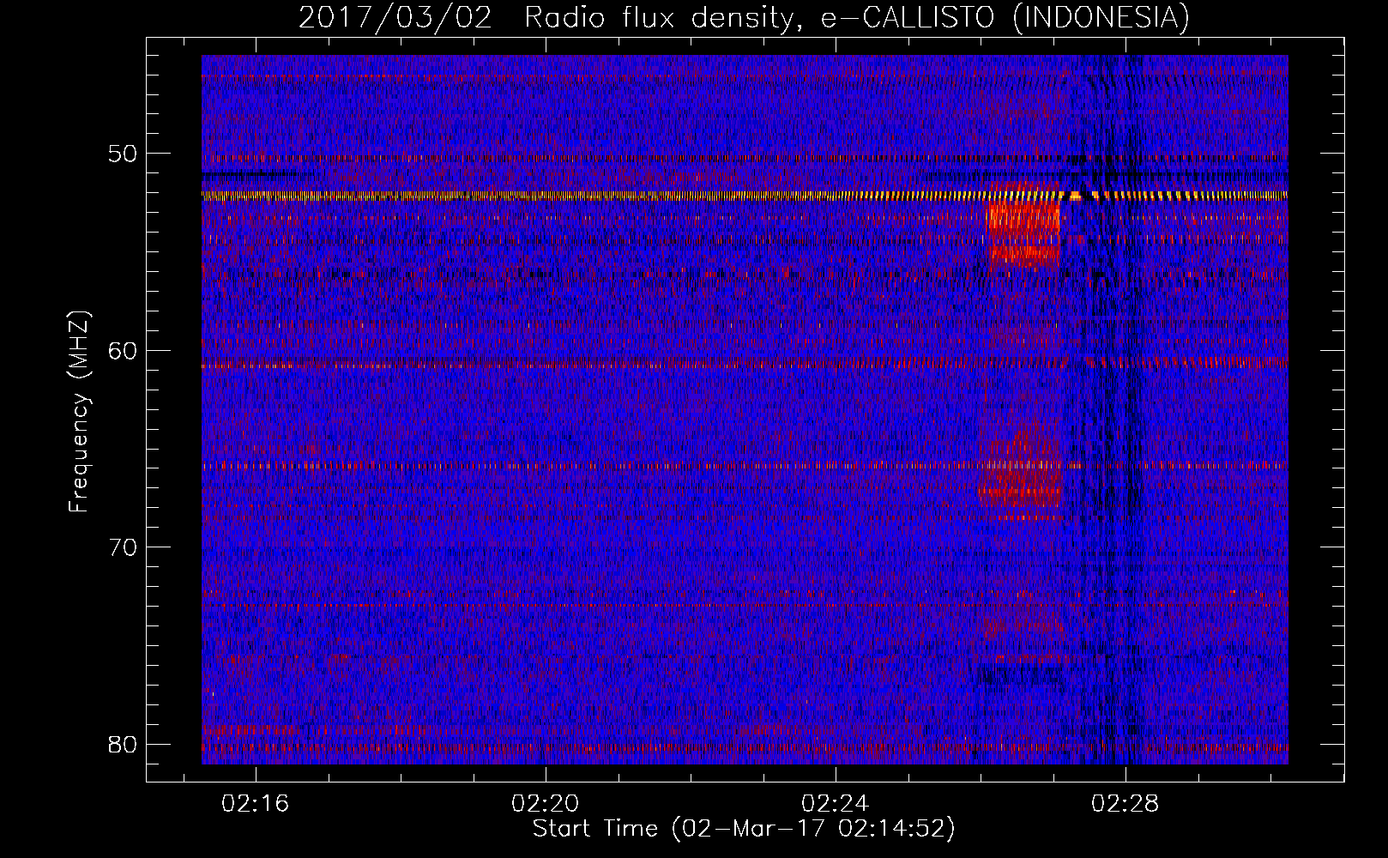
Task: Click the 'Start Time (02-Mar-17 02:14:52)' label
Action: [744, 829]
